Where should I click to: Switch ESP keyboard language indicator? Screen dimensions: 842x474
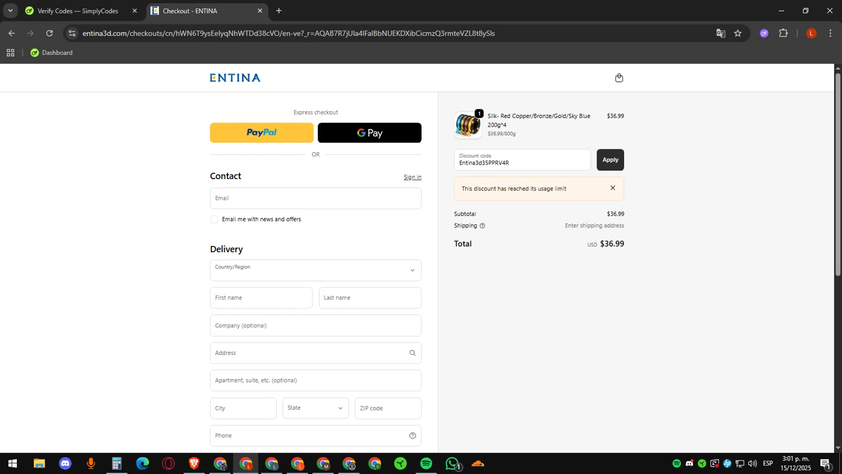click(768, 463)
